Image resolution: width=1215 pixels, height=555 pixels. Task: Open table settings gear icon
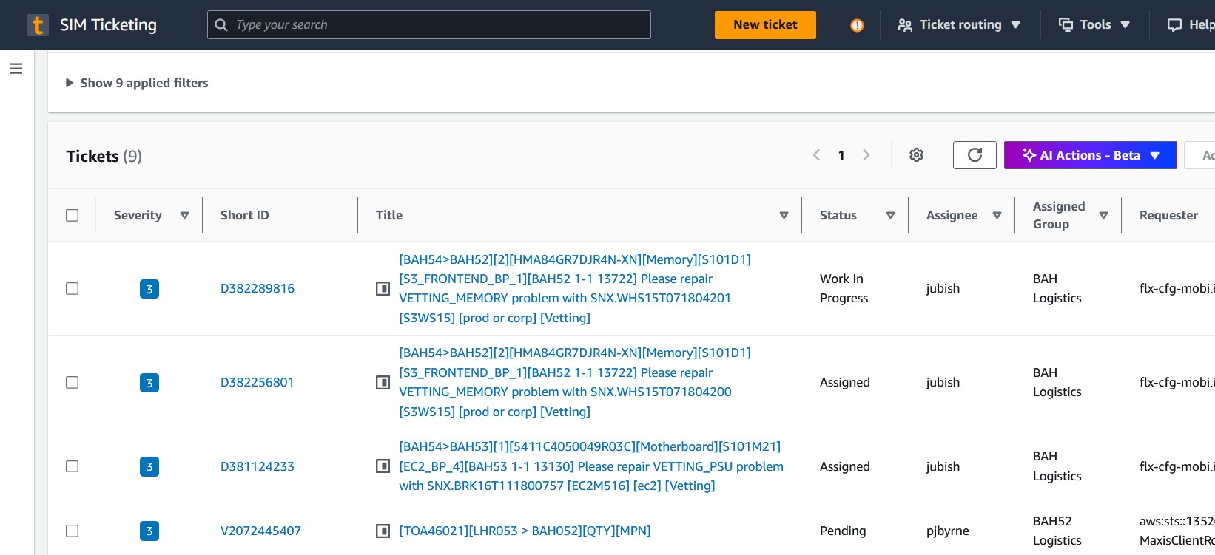point(916,155)
